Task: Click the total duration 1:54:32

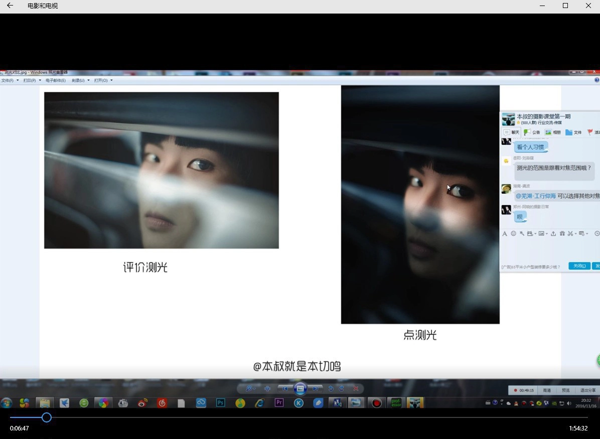Action: (578, 428)
